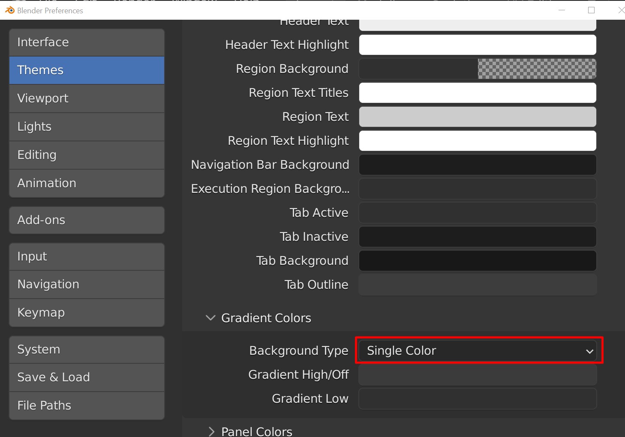Viewport: 625px width, 437px height.
Task: Click the Header Text Highlight color swatch
Action: point(478,45)
